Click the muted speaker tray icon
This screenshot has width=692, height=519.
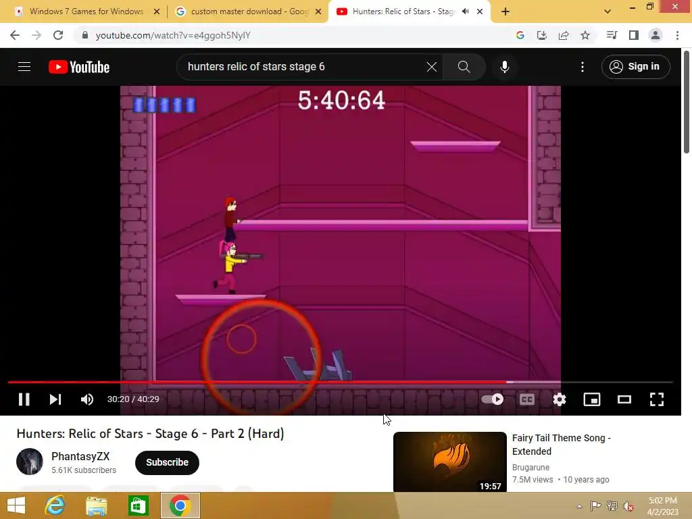pyautogui.click(x=628, y=506)
